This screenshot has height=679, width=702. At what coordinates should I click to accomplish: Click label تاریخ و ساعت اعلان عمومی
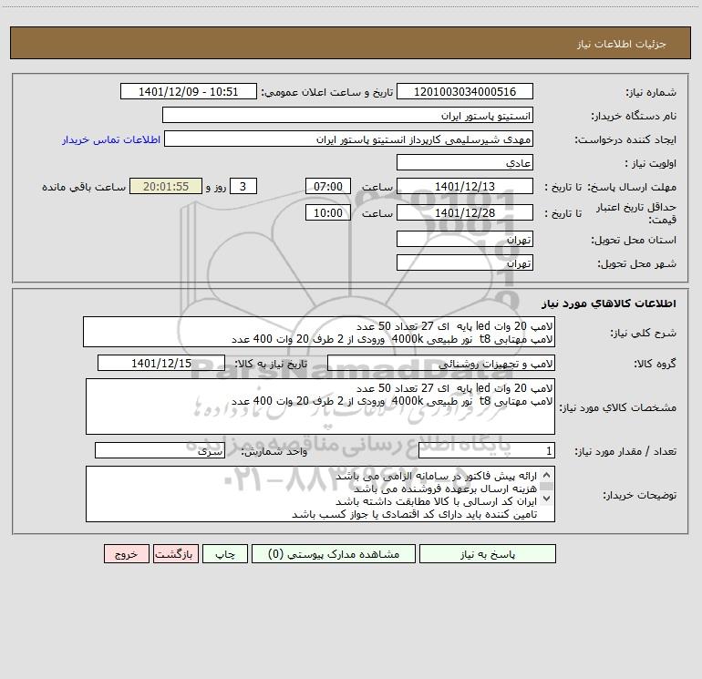(x=327, y=92)
